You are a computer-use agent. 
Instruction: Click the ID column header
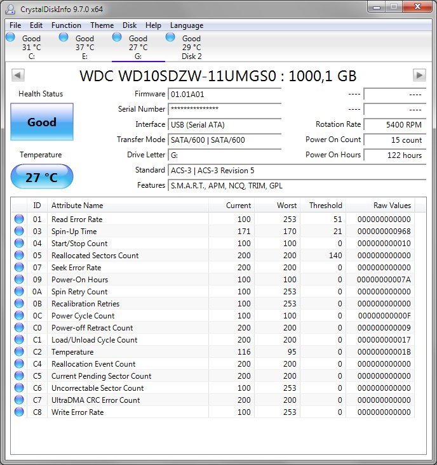pos(37,205)
